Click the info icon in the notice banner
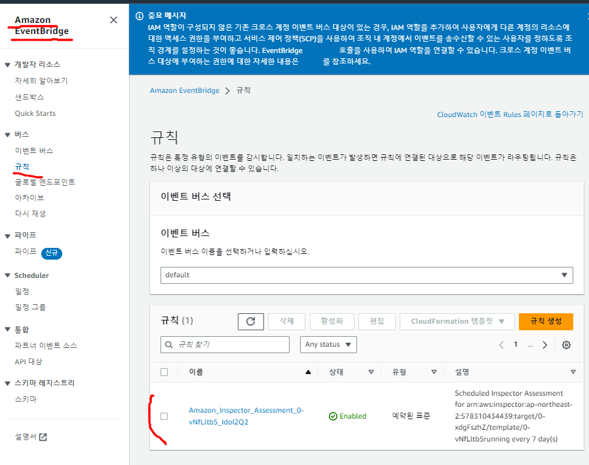Viewport: 589px width, 465px height. coord(140,16)
